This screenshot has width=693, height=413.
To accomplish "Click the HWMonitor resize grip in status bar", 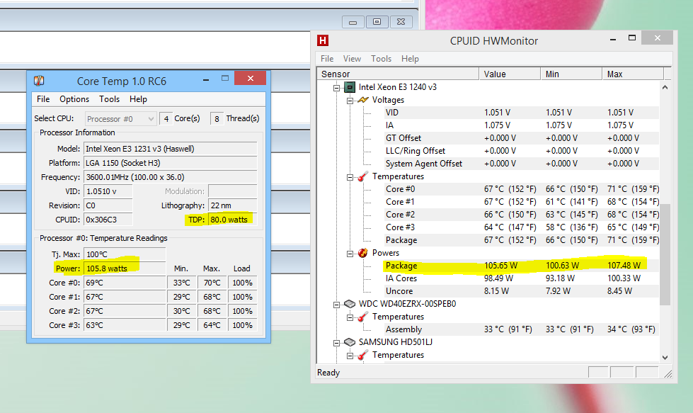I will pyautogui.click(x=668, y=373).
